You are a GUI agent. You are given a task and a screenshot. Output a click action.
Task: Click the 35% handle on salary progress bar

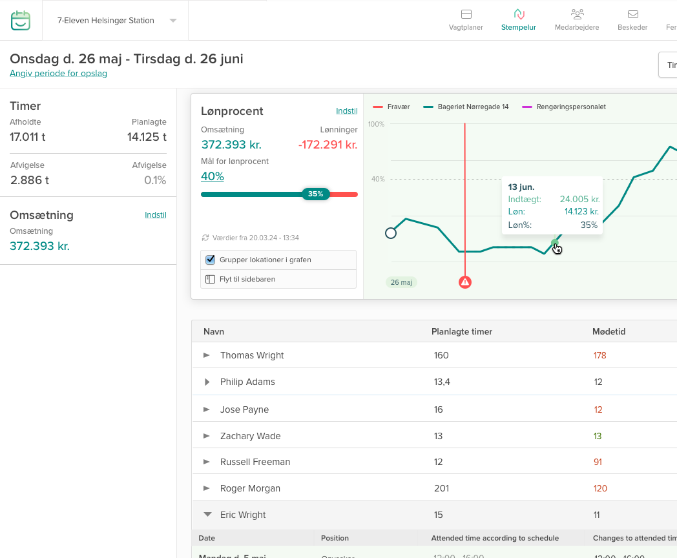315,194
